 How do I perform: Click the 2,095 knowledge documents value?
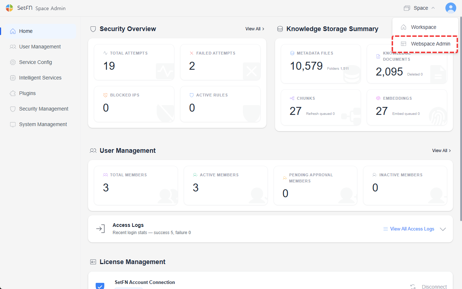pos(389,72)
